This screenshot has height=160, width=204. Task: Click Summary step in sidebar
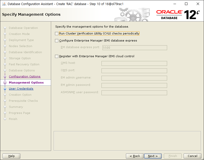pos(16,107)
